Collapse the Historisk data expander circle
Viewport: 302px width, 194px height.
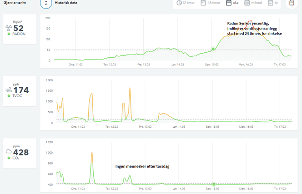click(46, 3)
